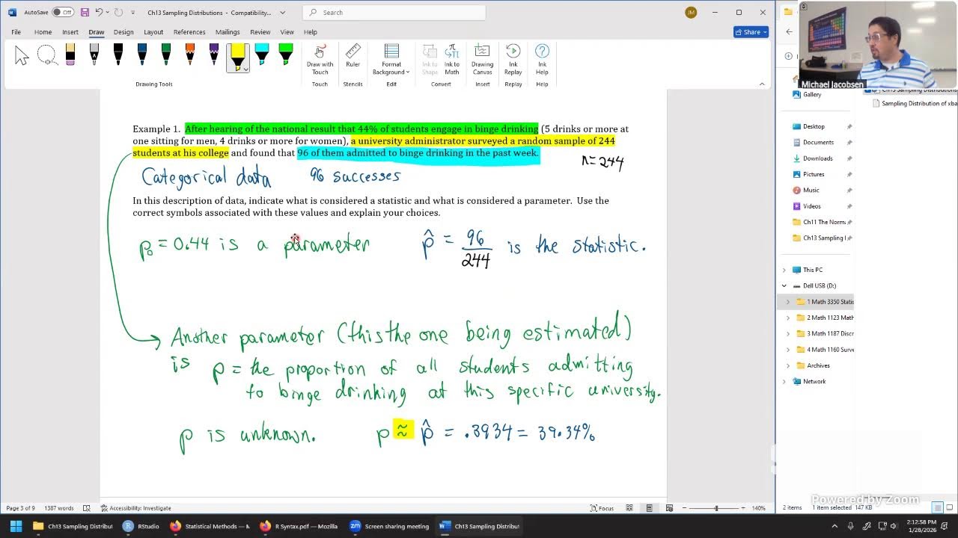The image size is (958, 538).
Task: Click Page 3 of 9 indicator
Action: 20,508
